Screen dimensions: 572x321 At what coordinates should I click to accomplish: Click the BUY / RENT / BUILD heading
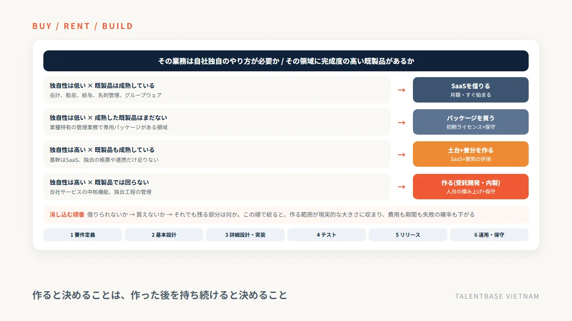(x=83, y=26)
